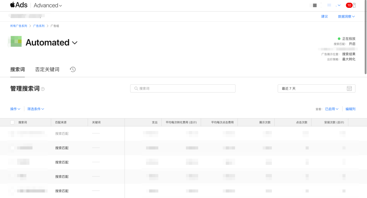Screen dimensions: 367x198
Task: Sort by 平均每次点击费用 column
Action: [x=222, y=122]
